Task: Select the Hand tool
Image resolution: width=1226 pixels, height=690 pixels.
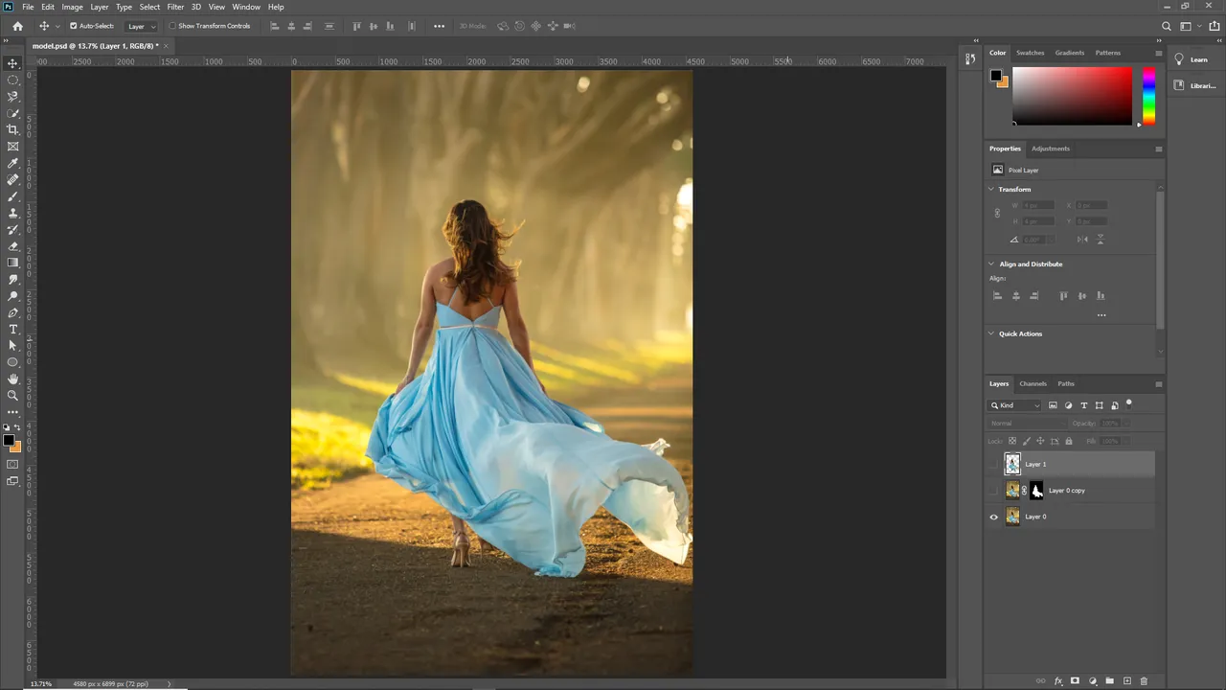Action: click(12, 379)
